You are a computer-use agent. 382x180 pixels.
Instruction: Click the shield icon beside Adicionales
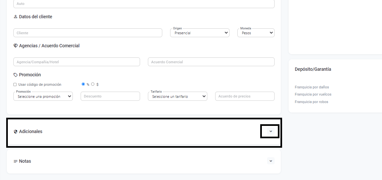click(x=15, y=132)
